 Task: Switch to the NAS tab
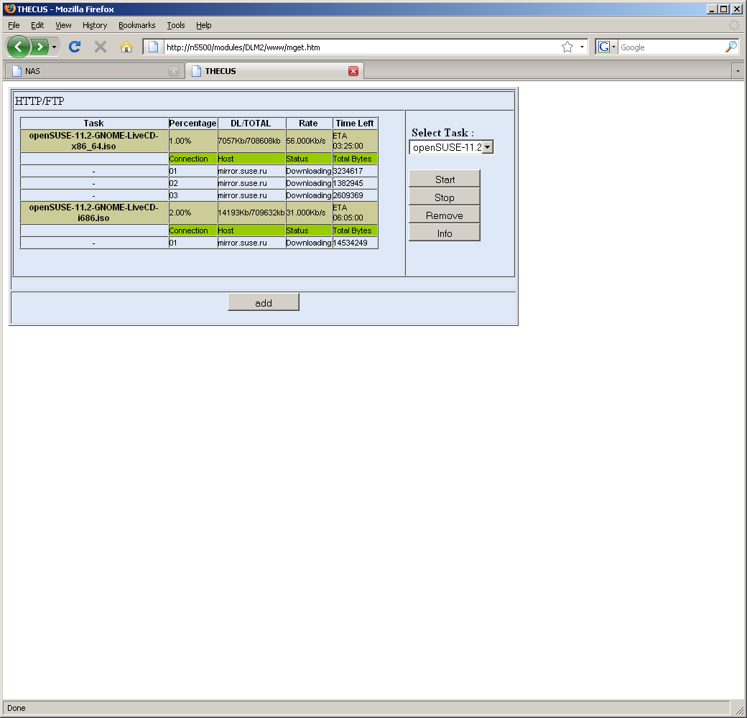click(94, 71)
